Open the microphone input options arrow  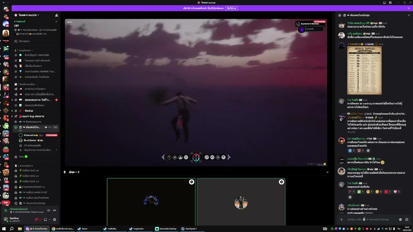pyautogui.click(x=40, y=220)
